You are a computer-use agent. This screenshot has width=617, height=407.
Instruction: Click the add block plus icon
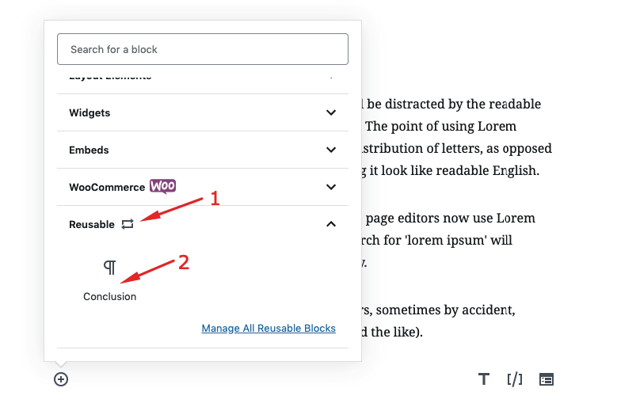point(61,379)
